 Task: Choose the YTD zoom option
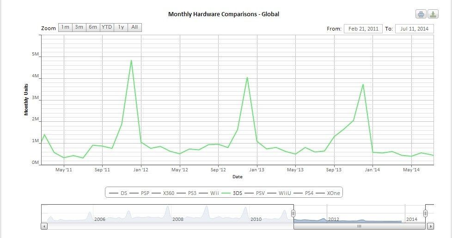tap(107, 27)
